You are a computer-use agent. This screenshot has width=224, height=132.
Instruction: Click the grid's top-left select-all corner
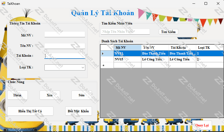(x=107, y=48)
